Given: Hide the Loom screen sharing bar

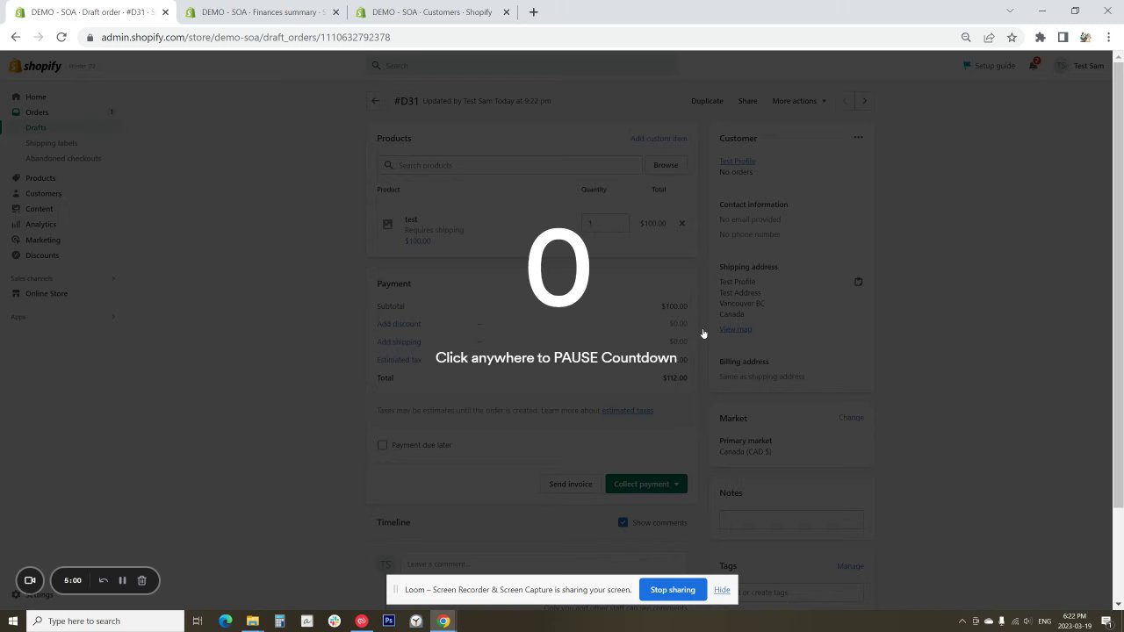Looking at the screenshot, I should (722, 590).
